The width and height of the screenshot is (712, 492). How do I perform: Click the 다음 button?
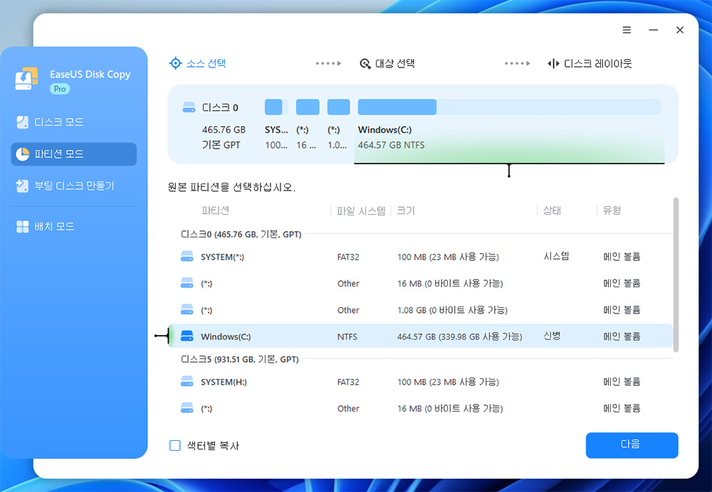click(632, 445)
